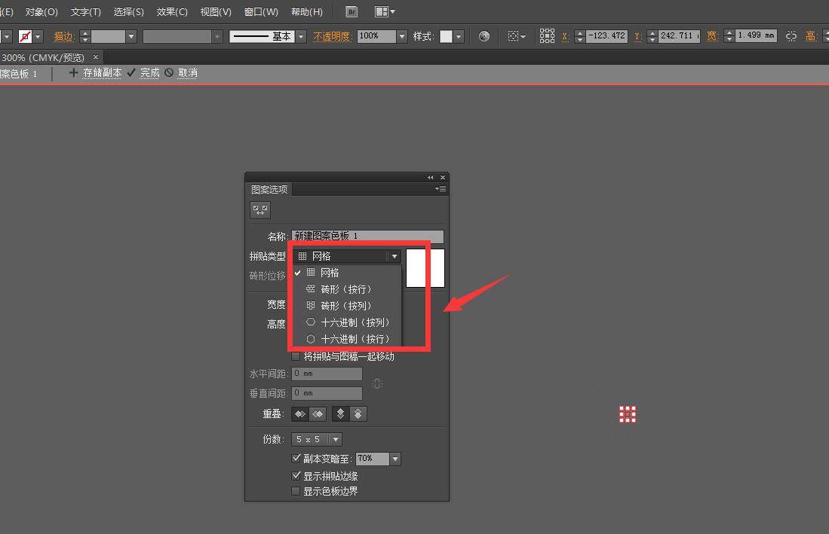Click the Pattern Tile Tool icon
This screenshot has width=829, height=534.
(260, 210)
